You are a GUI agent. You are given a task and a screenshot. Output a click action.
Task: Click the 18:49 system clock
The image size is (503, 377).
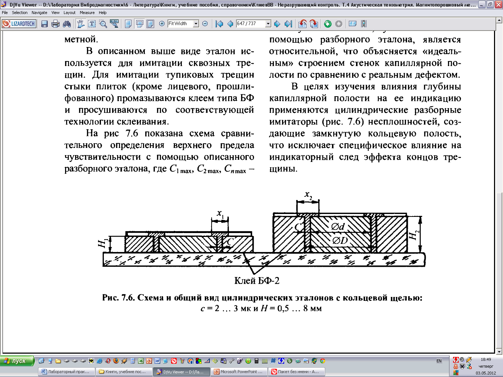486,359
